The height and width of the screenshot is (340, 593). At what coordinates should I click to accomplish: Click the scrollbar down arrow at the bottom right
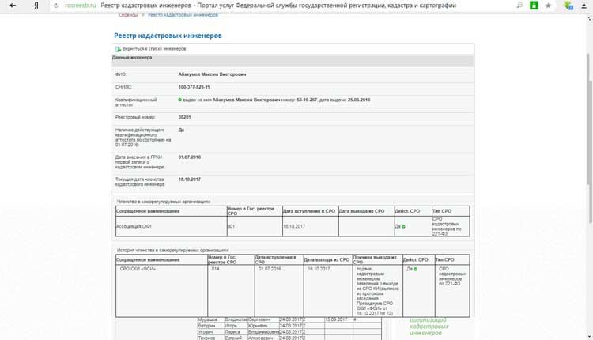point(590,337)
